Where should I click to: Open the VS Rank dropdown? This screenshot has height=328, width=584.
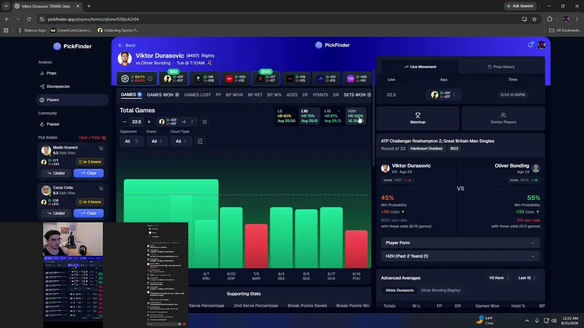click(x=499, y=278)
